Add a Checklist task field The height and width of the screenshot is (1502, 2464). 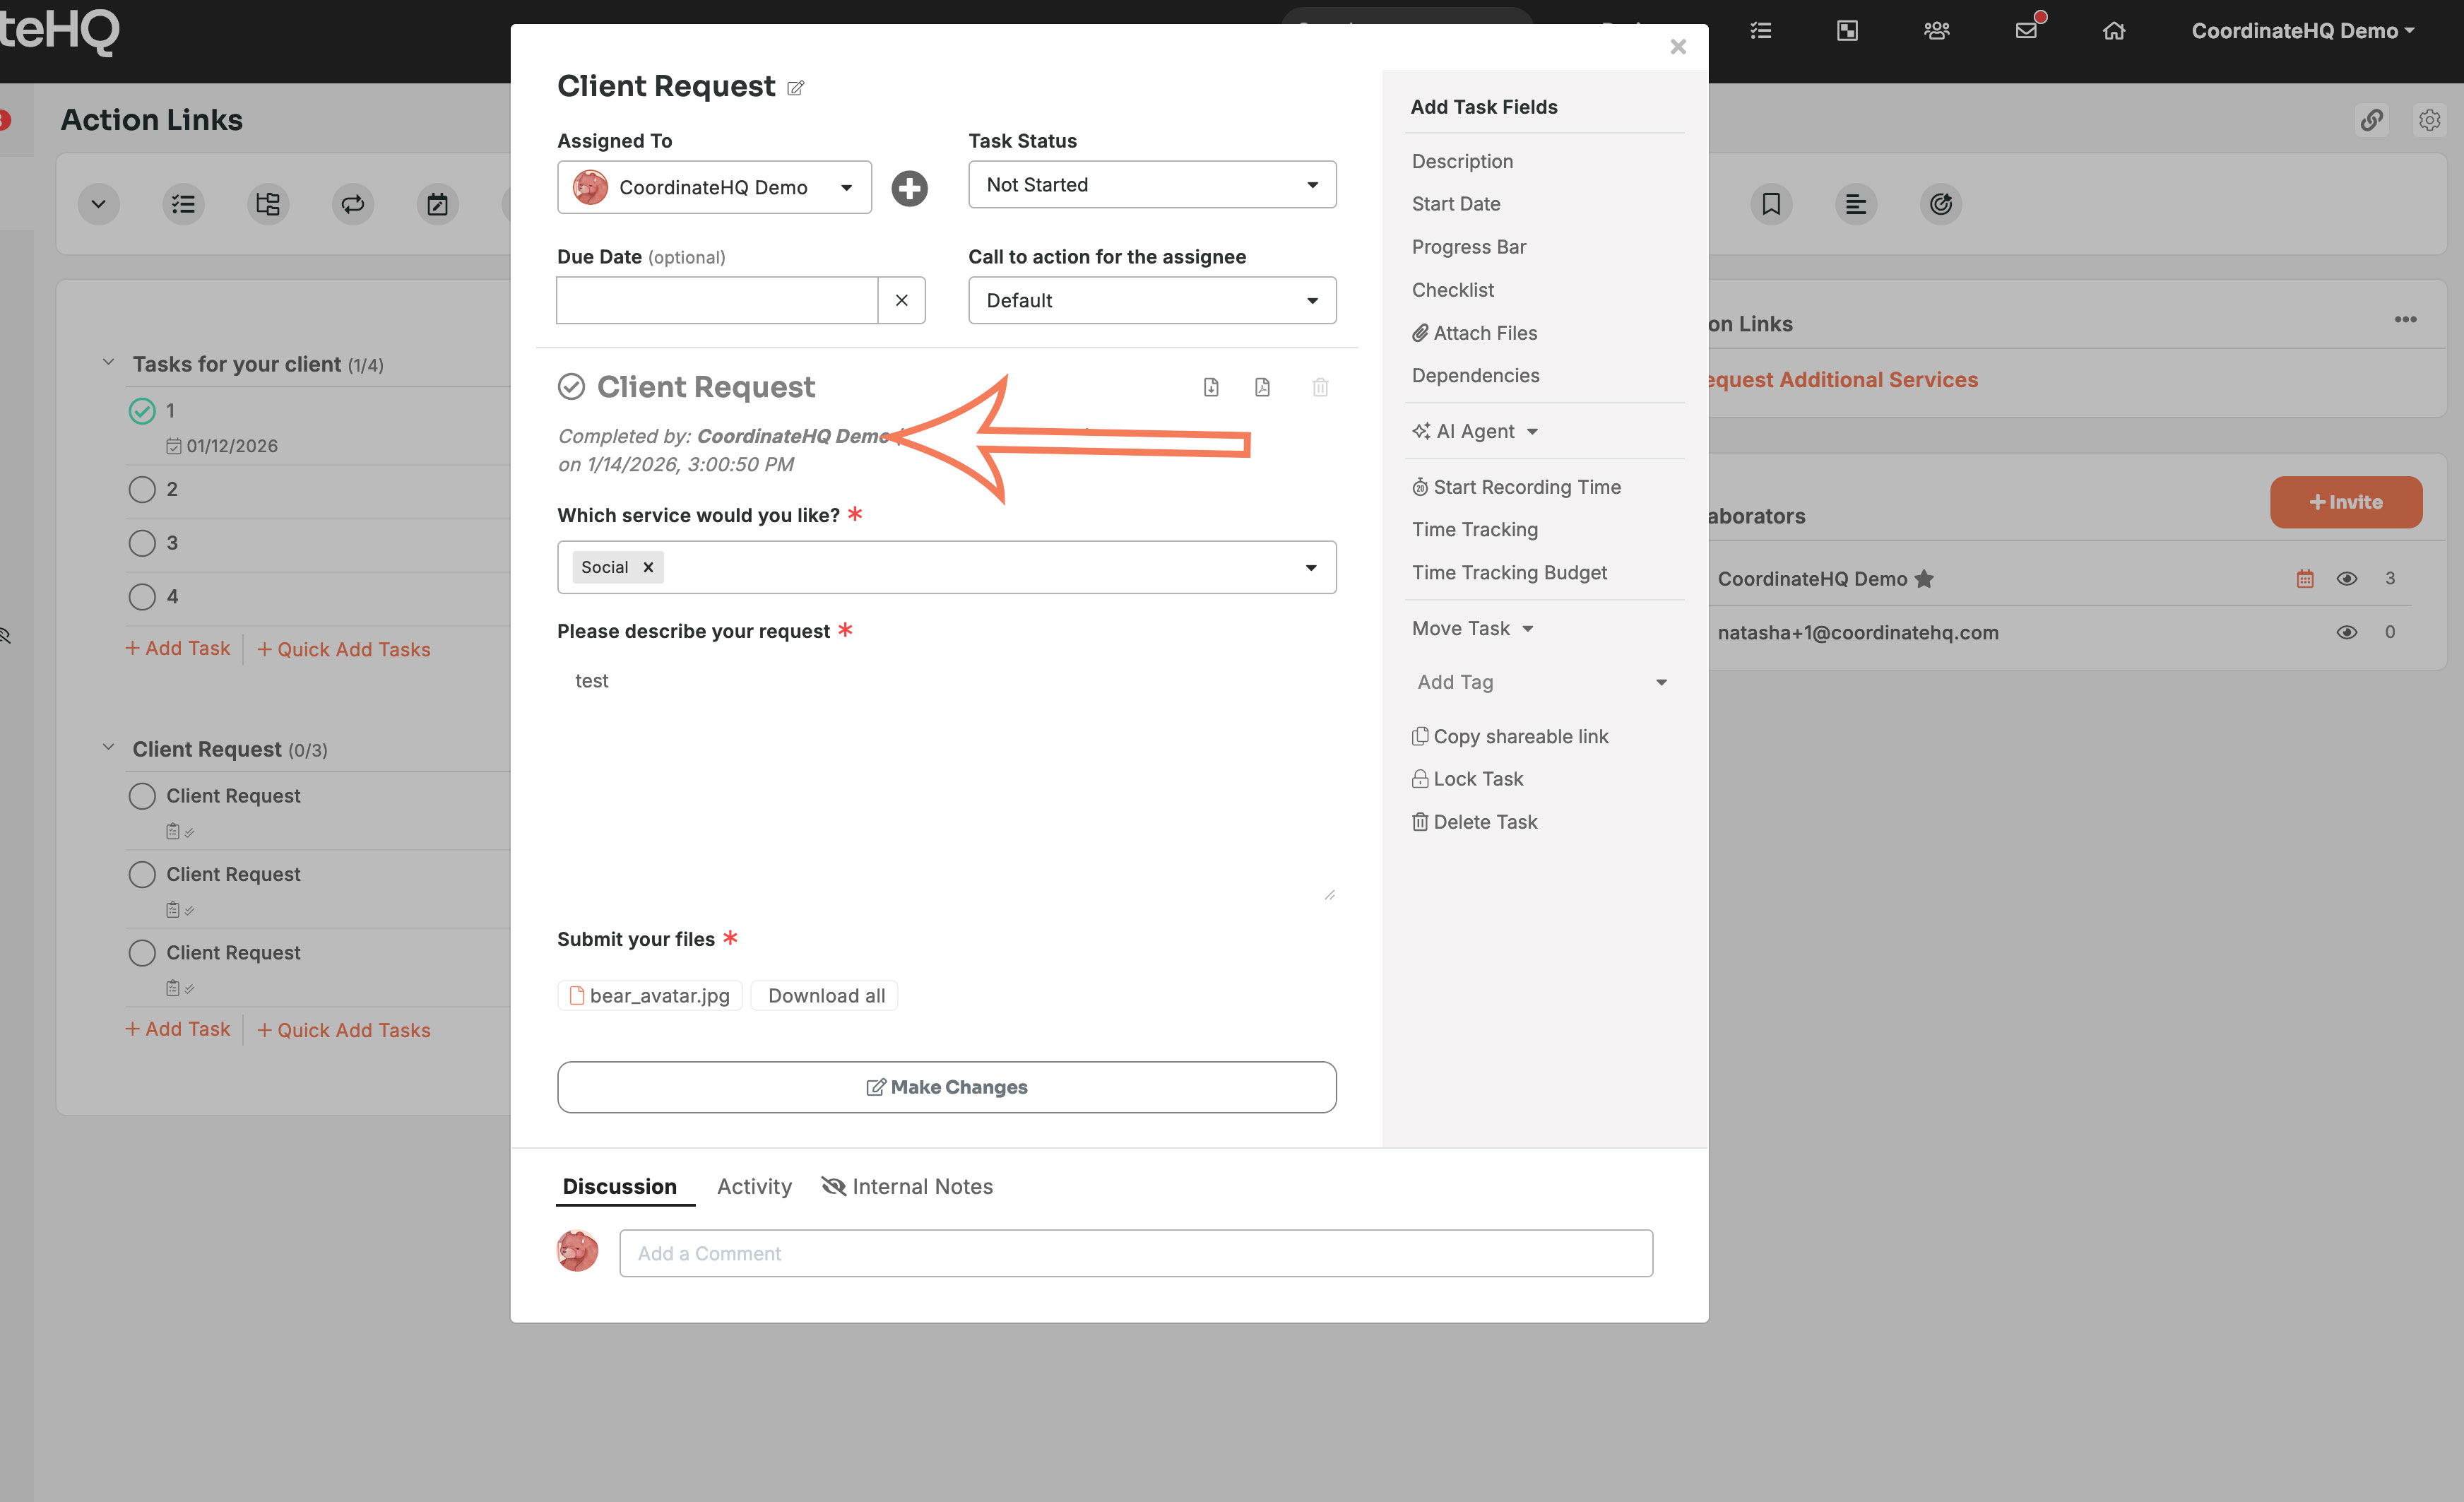1453,290
